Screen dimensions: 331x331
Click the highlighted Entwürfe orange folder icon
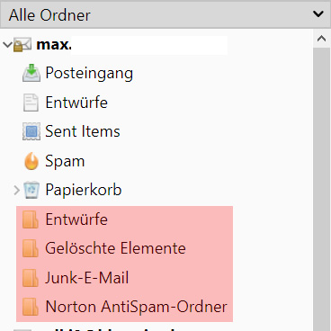pyautogui.click(x=31, y=219)
